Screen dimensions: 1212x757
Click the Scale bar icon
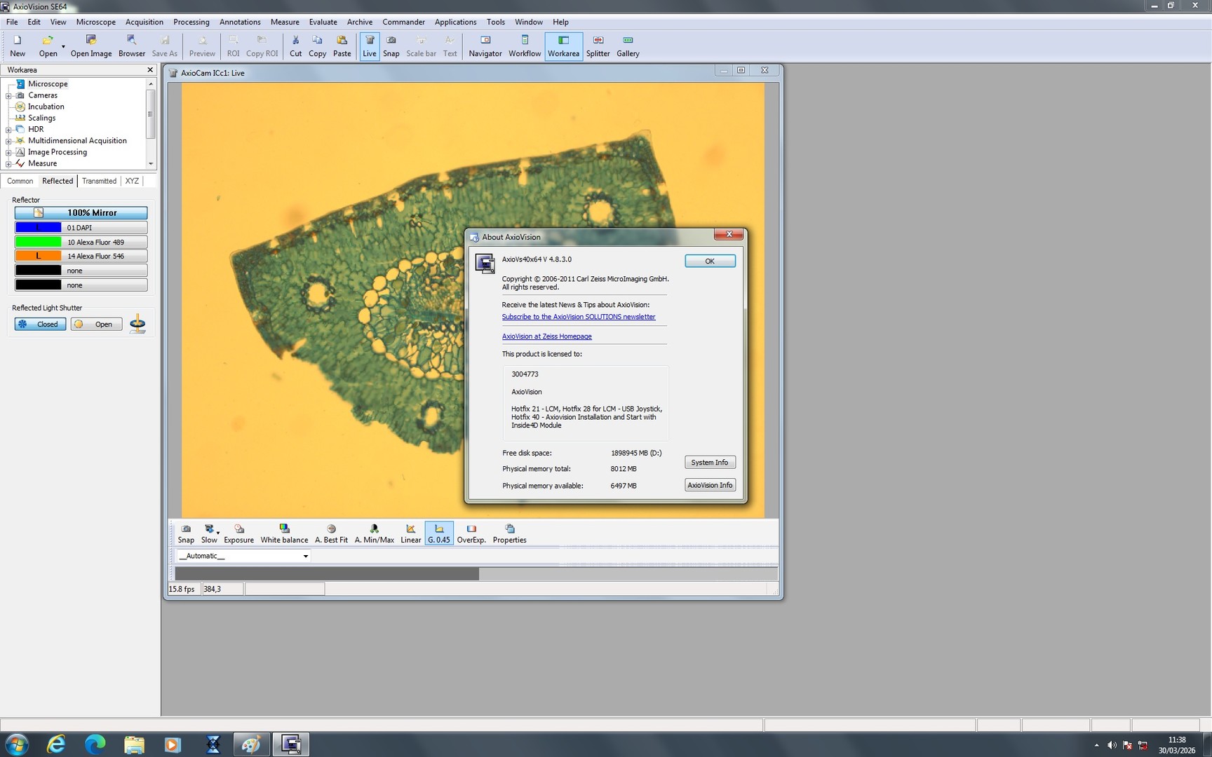(x=421, y=44)
